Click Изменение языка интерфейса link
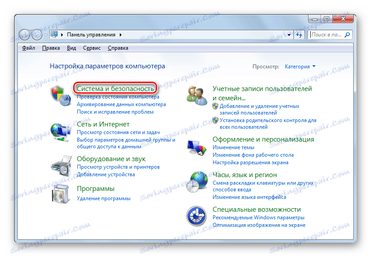The height and width of the screenshot is (257, 371). point(249,197)
